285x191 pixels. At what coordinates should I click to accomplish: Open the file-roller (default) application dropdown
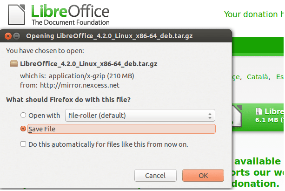pos(139,116)
